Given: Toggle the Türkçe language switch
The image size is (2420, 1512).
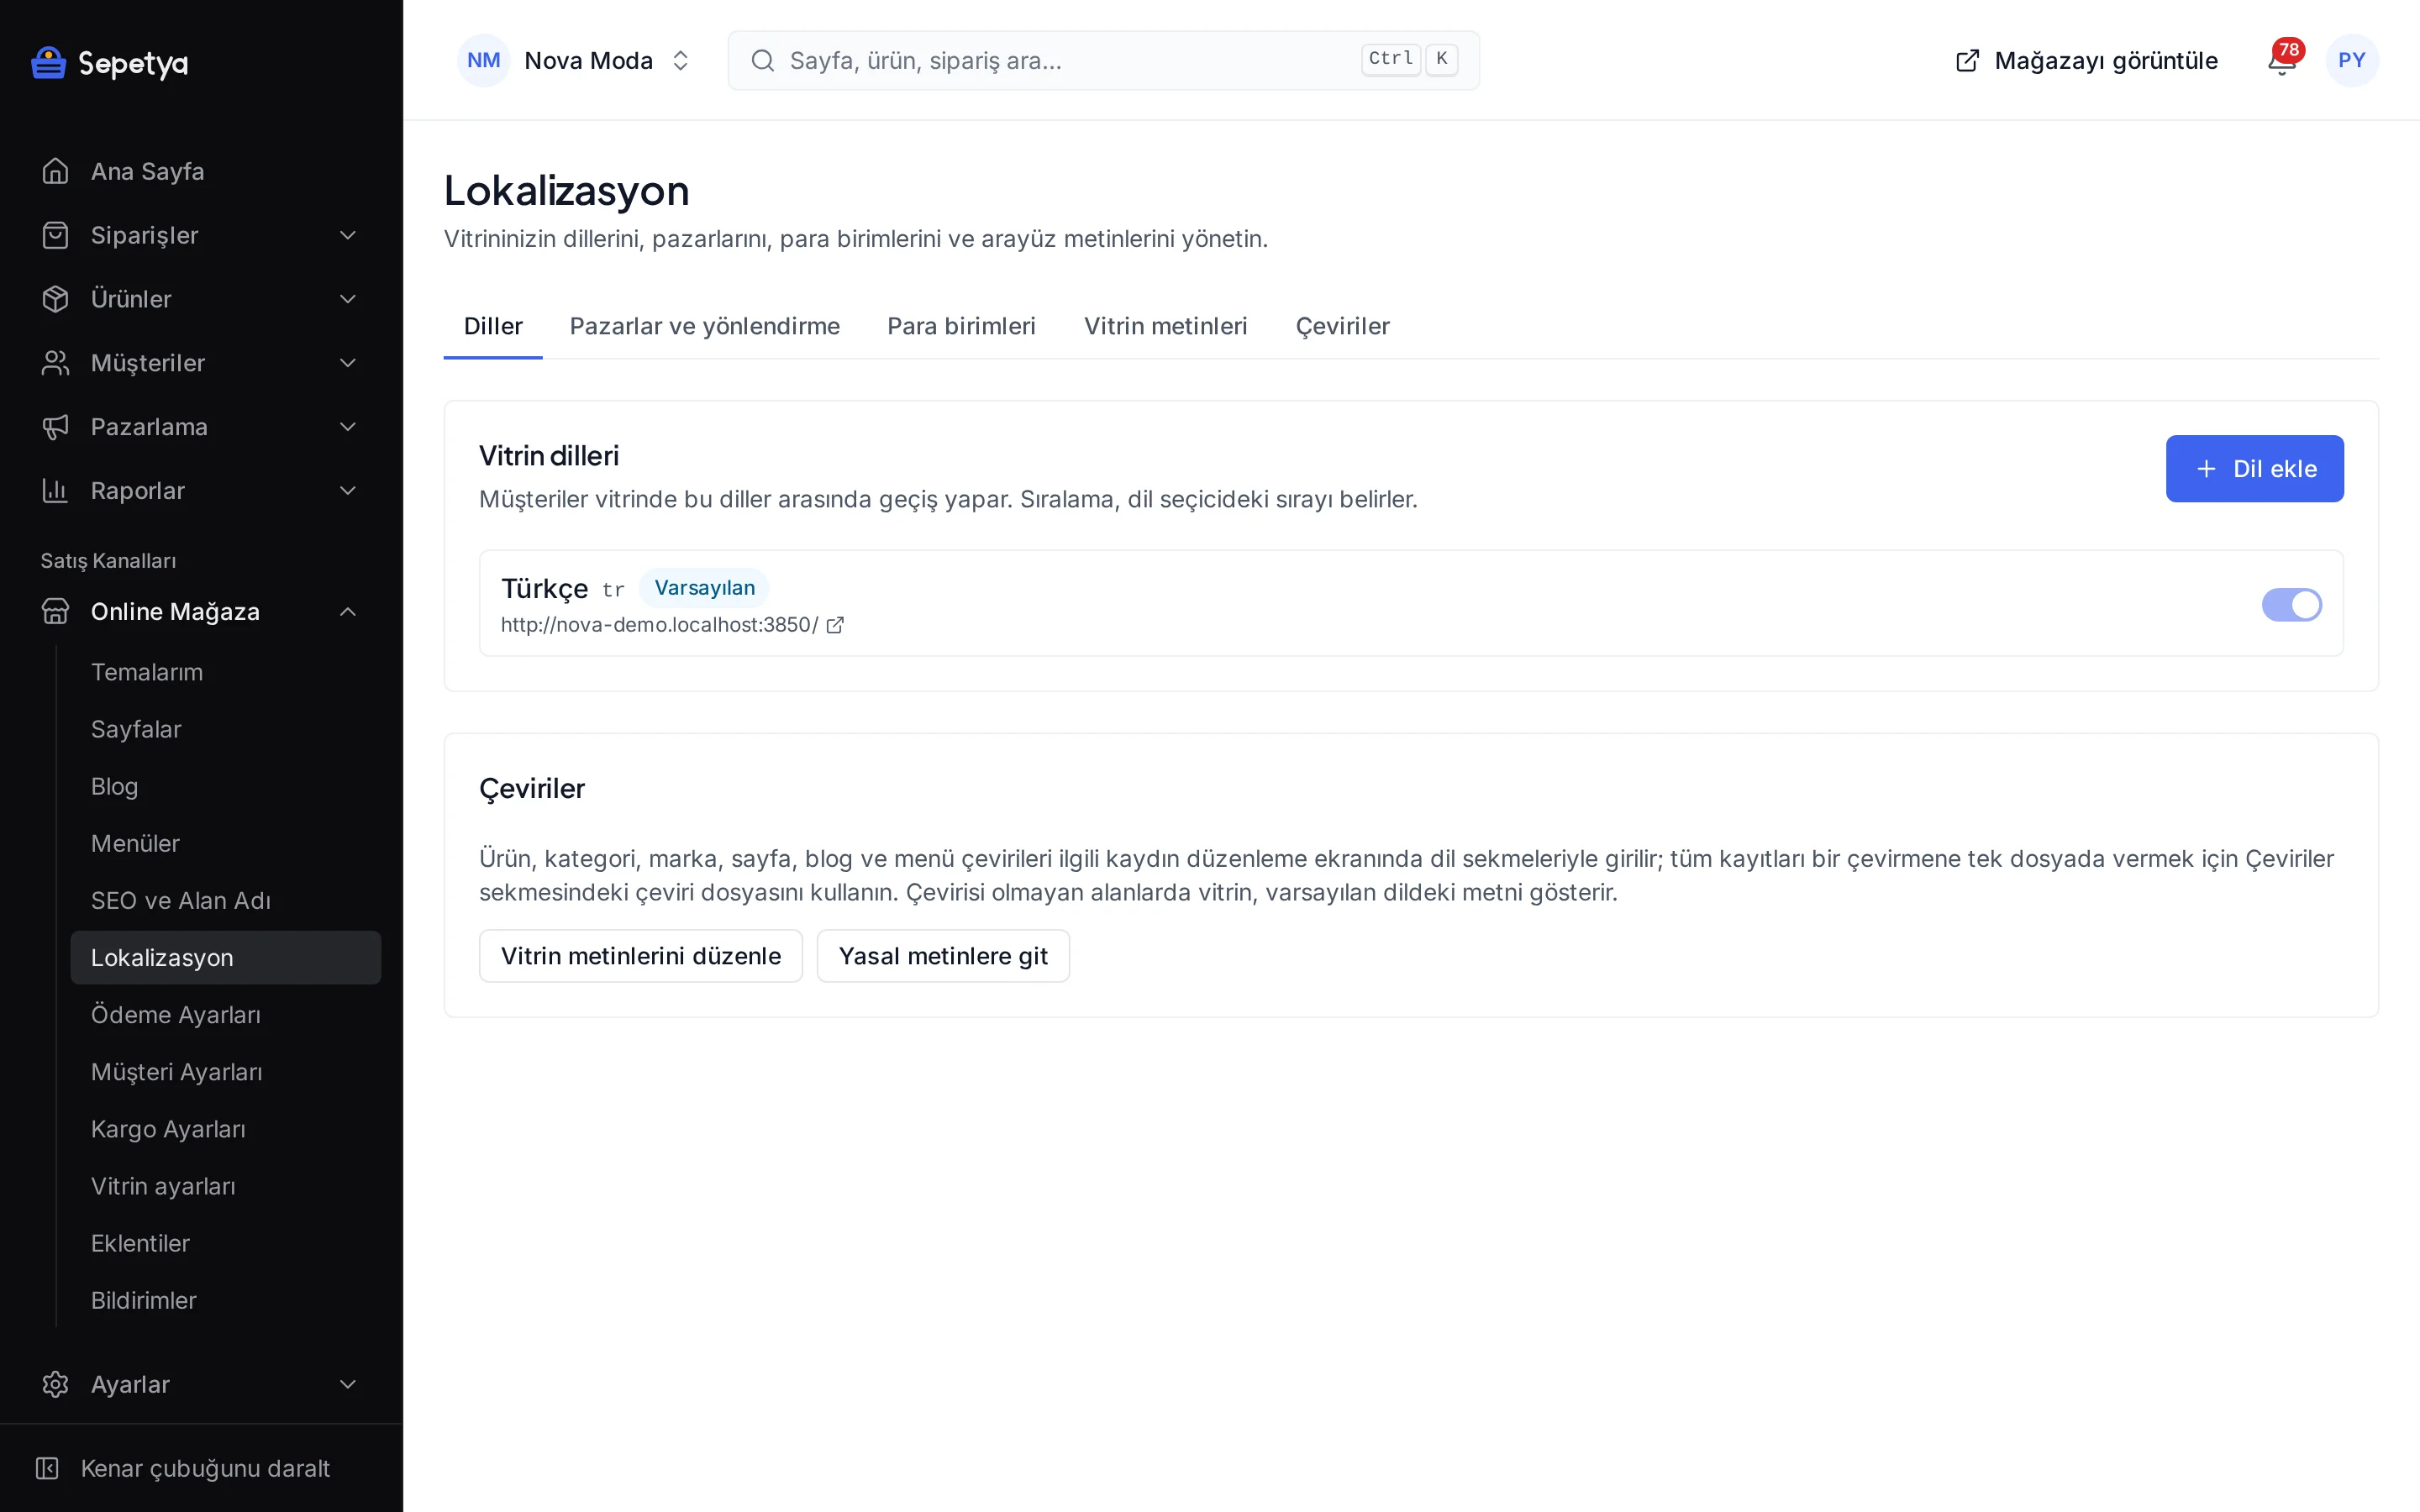Looking at the screenshot, I should coord(2291,604).
